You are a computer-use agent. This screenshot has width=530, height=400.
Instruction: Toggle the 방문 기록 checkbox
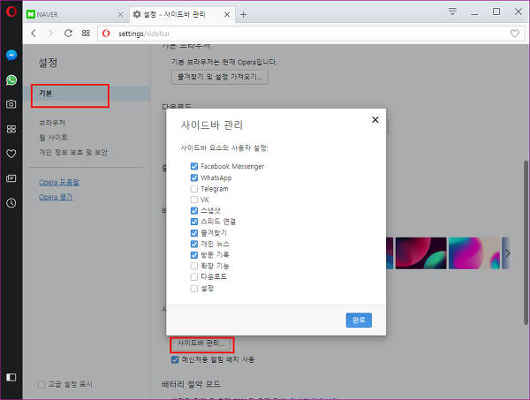(x=194, y=255)
